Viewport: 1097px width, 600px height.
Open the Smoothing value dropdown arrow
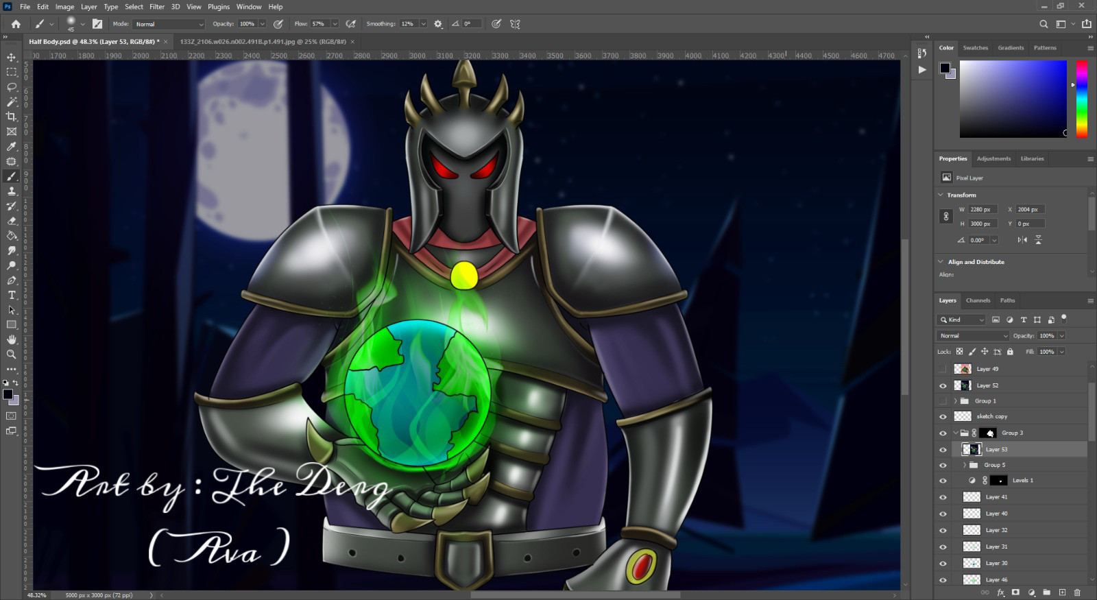pos(423,24)
